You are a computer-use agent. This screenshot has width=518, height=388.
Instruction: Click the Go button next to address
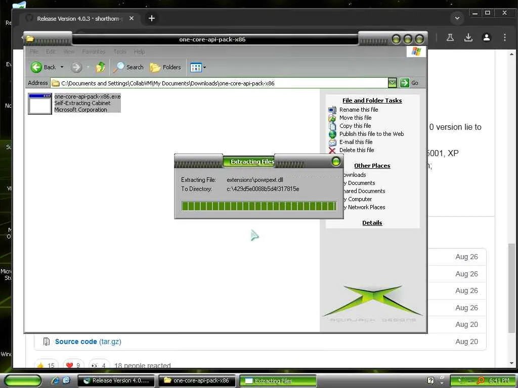click(x=409, y=83)
